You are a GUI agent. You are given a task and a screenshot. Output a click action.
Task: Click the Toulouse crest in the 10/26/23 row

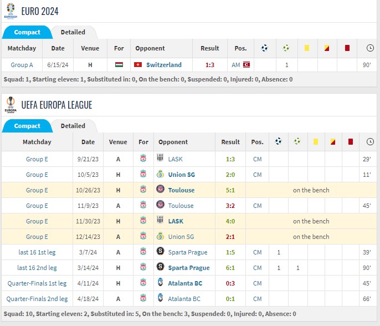click(x=160, y=189)
